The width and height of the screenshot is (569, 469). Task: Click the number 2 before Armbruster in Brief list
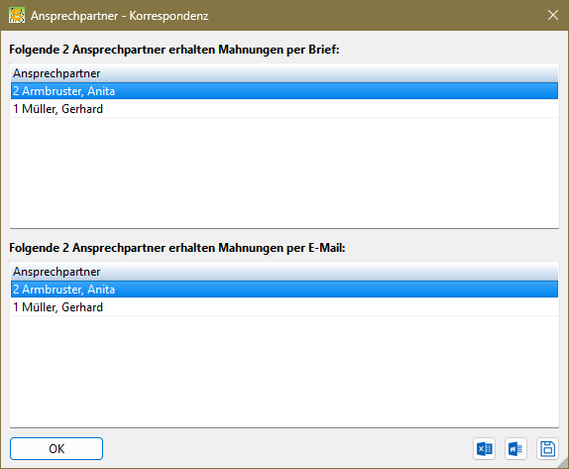(16, 91)
